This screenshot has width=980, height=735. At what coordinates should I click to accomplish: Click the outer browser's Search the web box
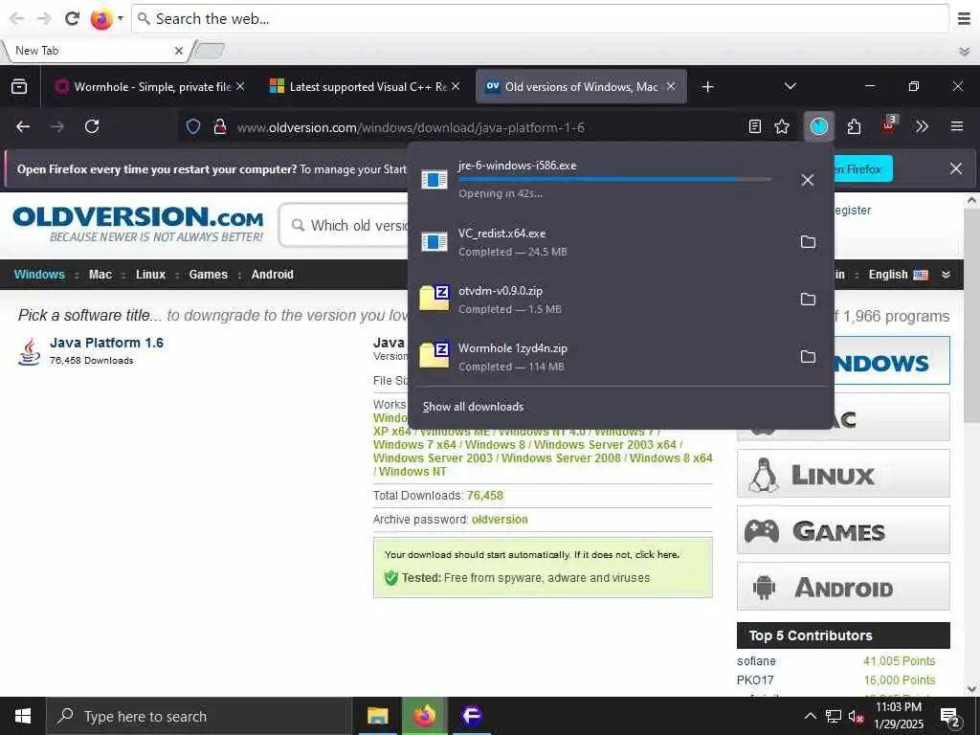point(541,19)
